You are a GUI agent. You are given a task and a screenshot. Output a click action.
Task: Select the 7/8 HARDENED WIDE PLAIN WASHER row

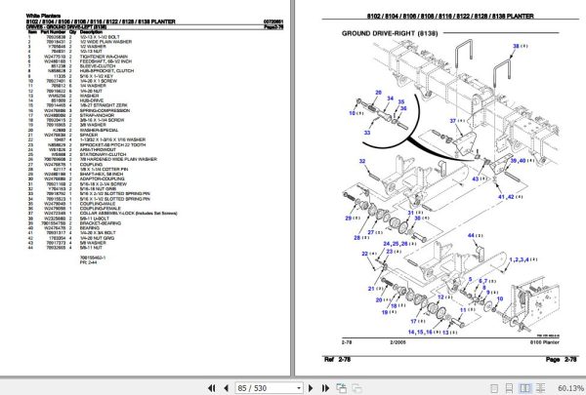93,159
